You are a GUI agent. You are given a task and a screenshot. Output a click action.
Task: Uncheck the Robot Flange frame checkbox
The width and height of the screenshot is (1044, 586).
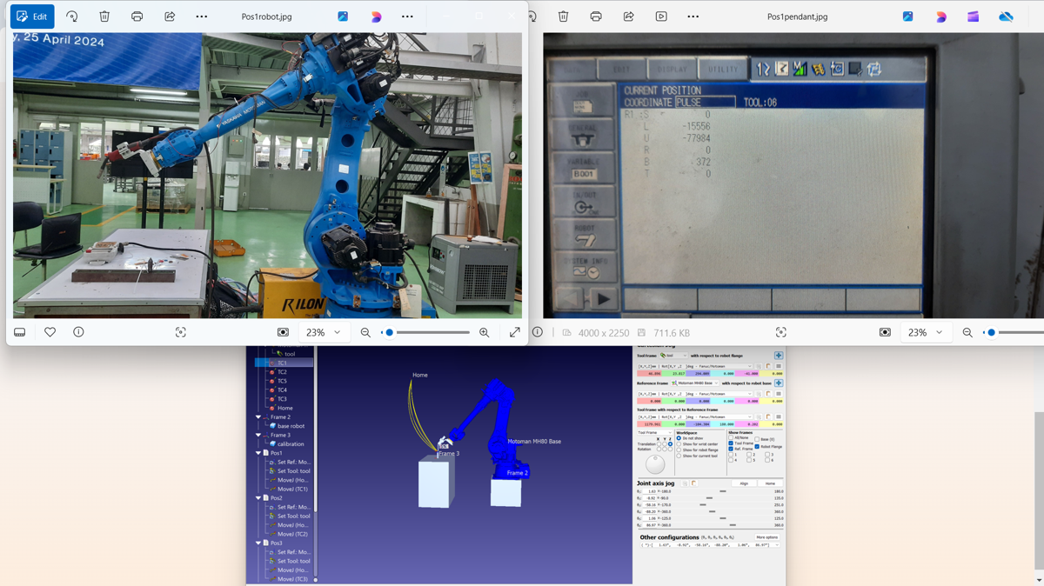tap(757, 447)
